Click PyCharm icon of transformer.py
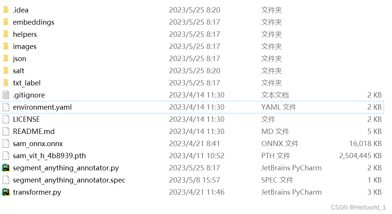Screen dimensions: 392x214 tap(6, 192)
